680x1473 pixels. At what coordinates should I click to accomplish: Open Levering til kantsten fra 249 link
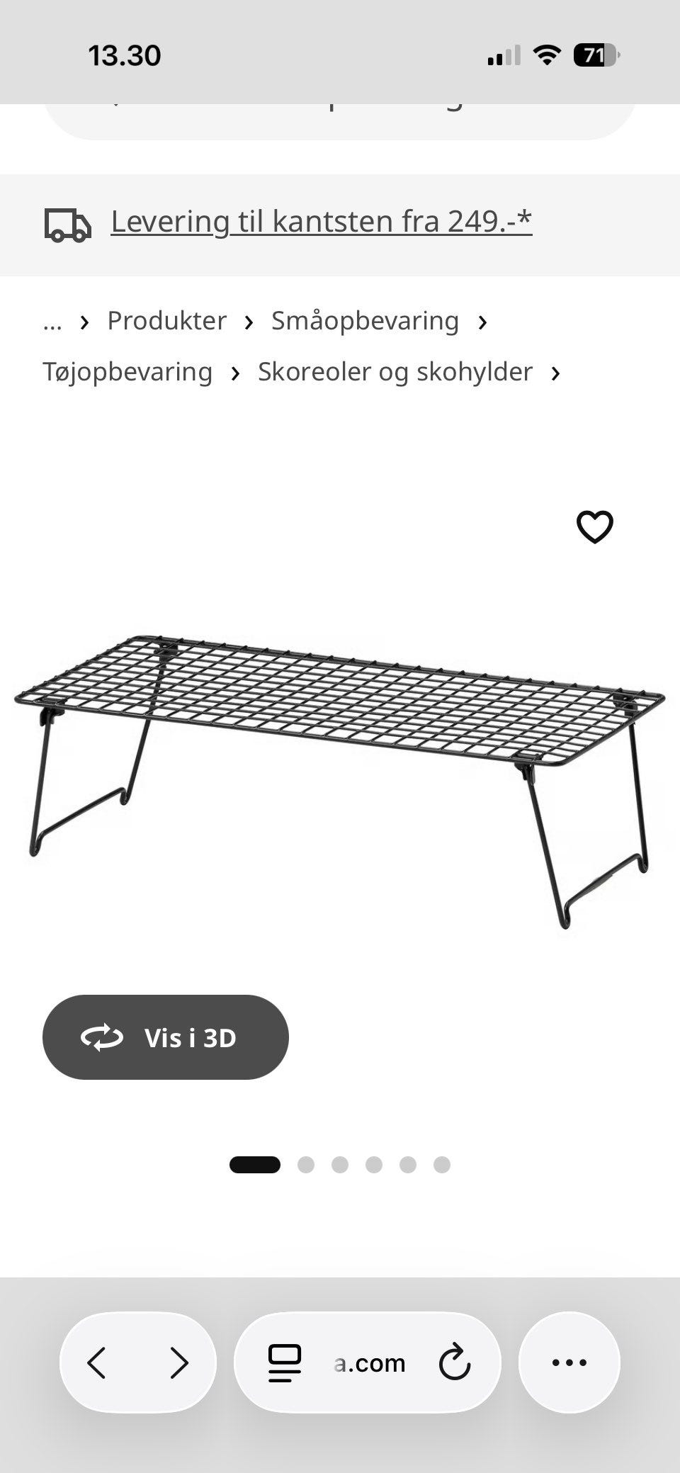(321, 222)
